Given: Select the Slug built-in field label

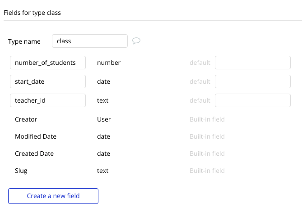Looking at the screenshot, I should [x=21, y=171].
